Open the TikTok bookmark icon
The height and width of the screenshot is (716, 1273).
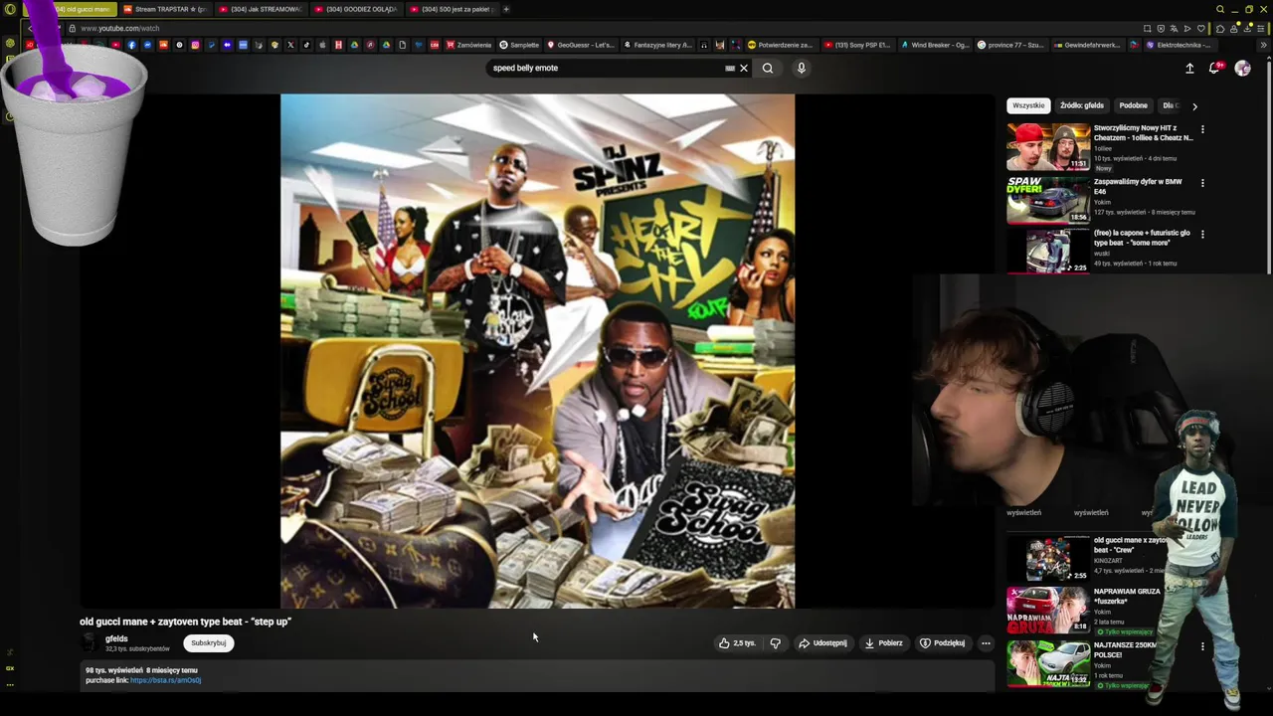pyautogui.click(x=306, y=45)
